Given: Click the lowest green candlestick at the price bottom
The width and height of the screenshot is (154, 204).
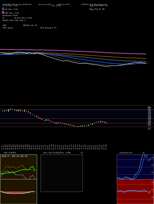Looking at the screenshot, I should (78, 126).
